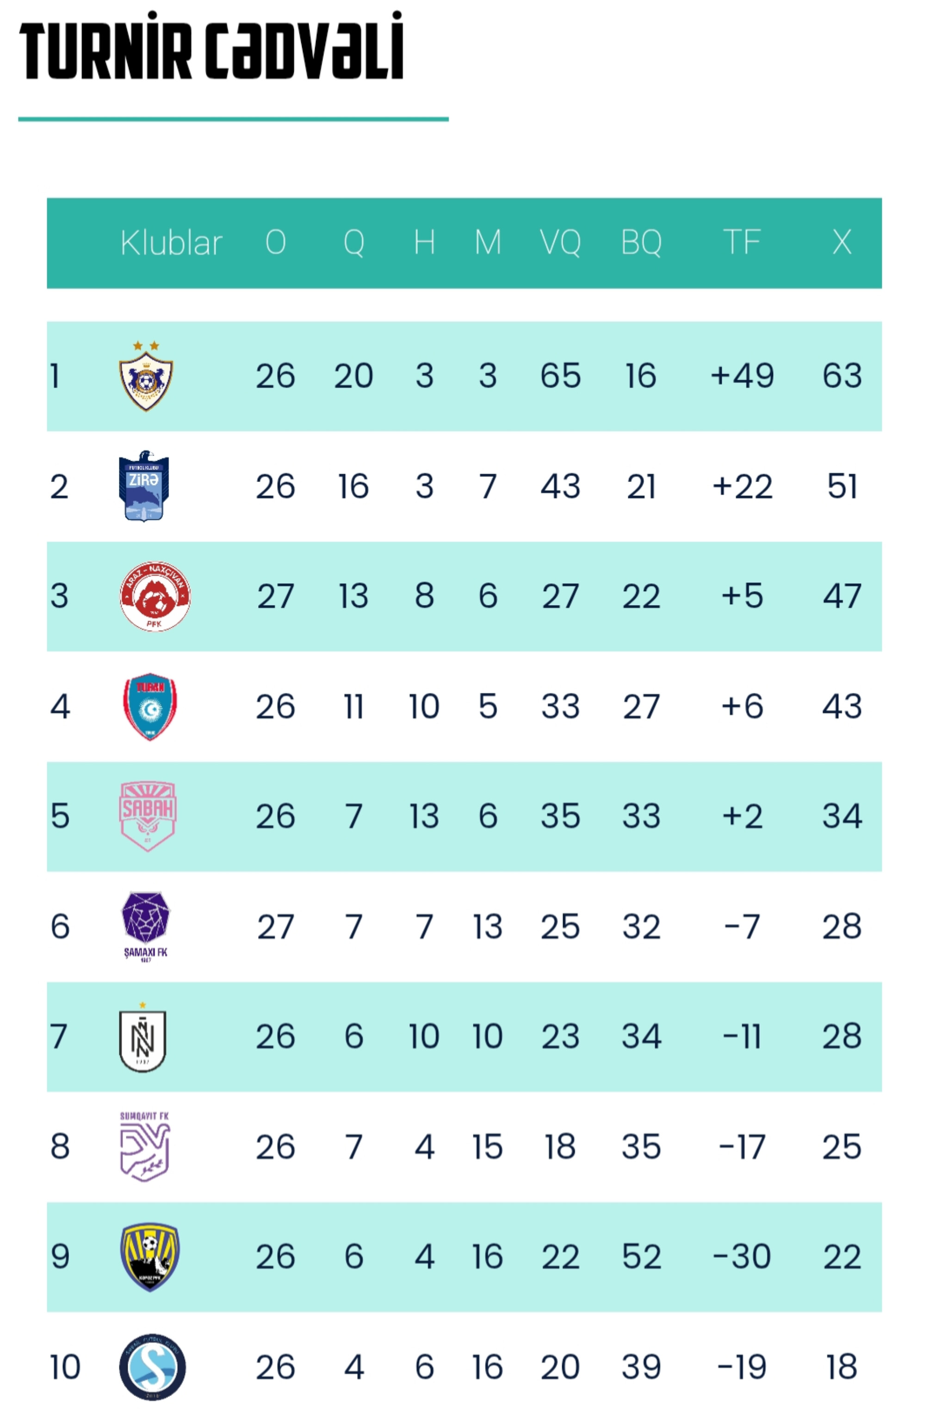Click the yellow-blue Kəpəz crest in ninth place
Image resolution: width=929 pixels, height=1421 pixels.
point(150,1255)
